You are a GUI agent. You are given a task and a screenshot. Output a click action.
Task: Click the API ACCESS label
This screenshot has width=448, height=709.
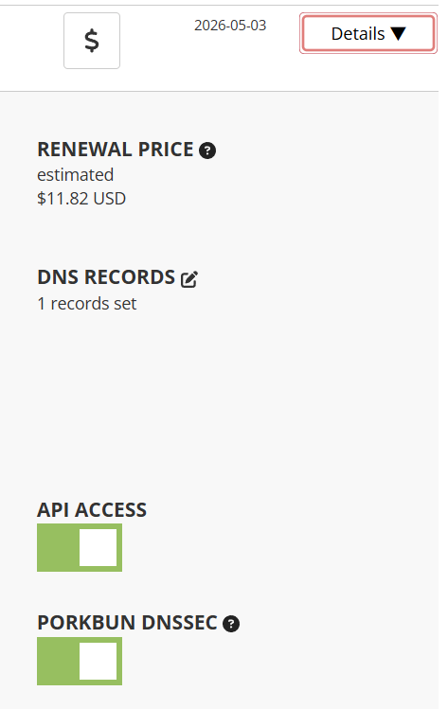92,510
